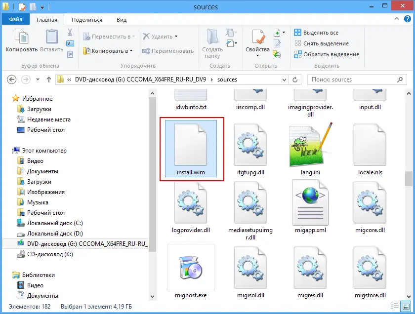Go up one folder level arrow
The width and height of the screenshot is (415, 314).
49,79
